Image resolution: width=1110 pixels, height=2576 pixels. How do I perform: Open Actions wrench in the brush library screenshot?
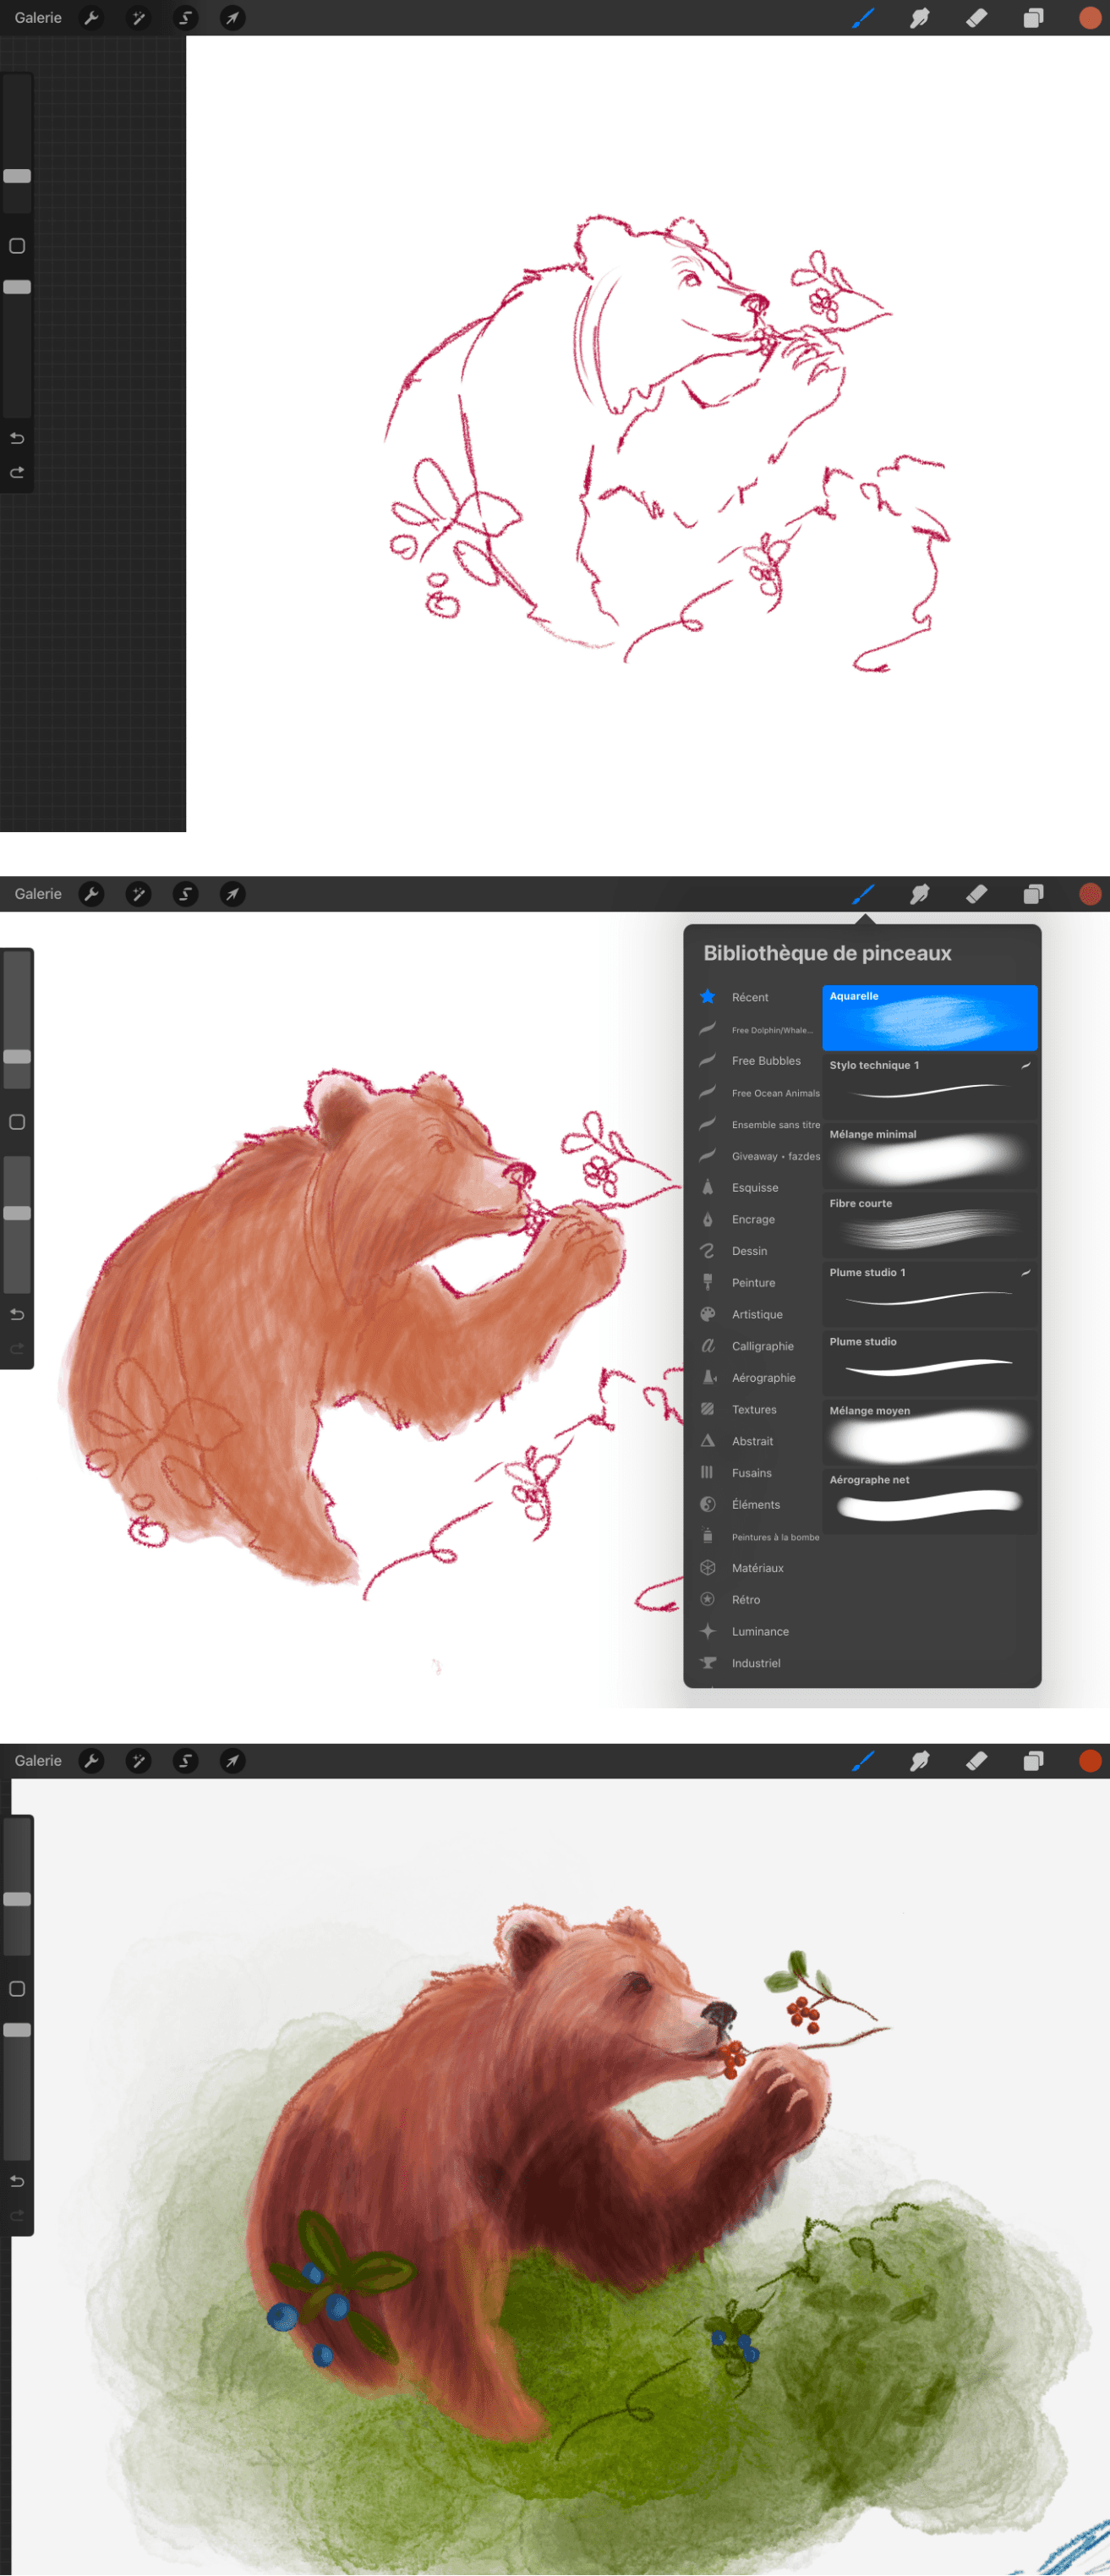(91, 894)
